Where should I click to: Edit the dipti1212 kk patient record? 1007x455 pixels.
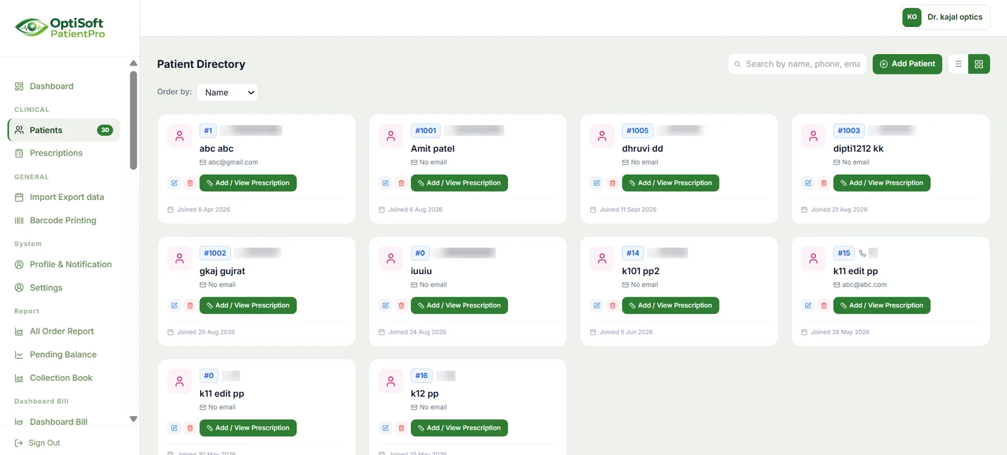pos(808,183)
